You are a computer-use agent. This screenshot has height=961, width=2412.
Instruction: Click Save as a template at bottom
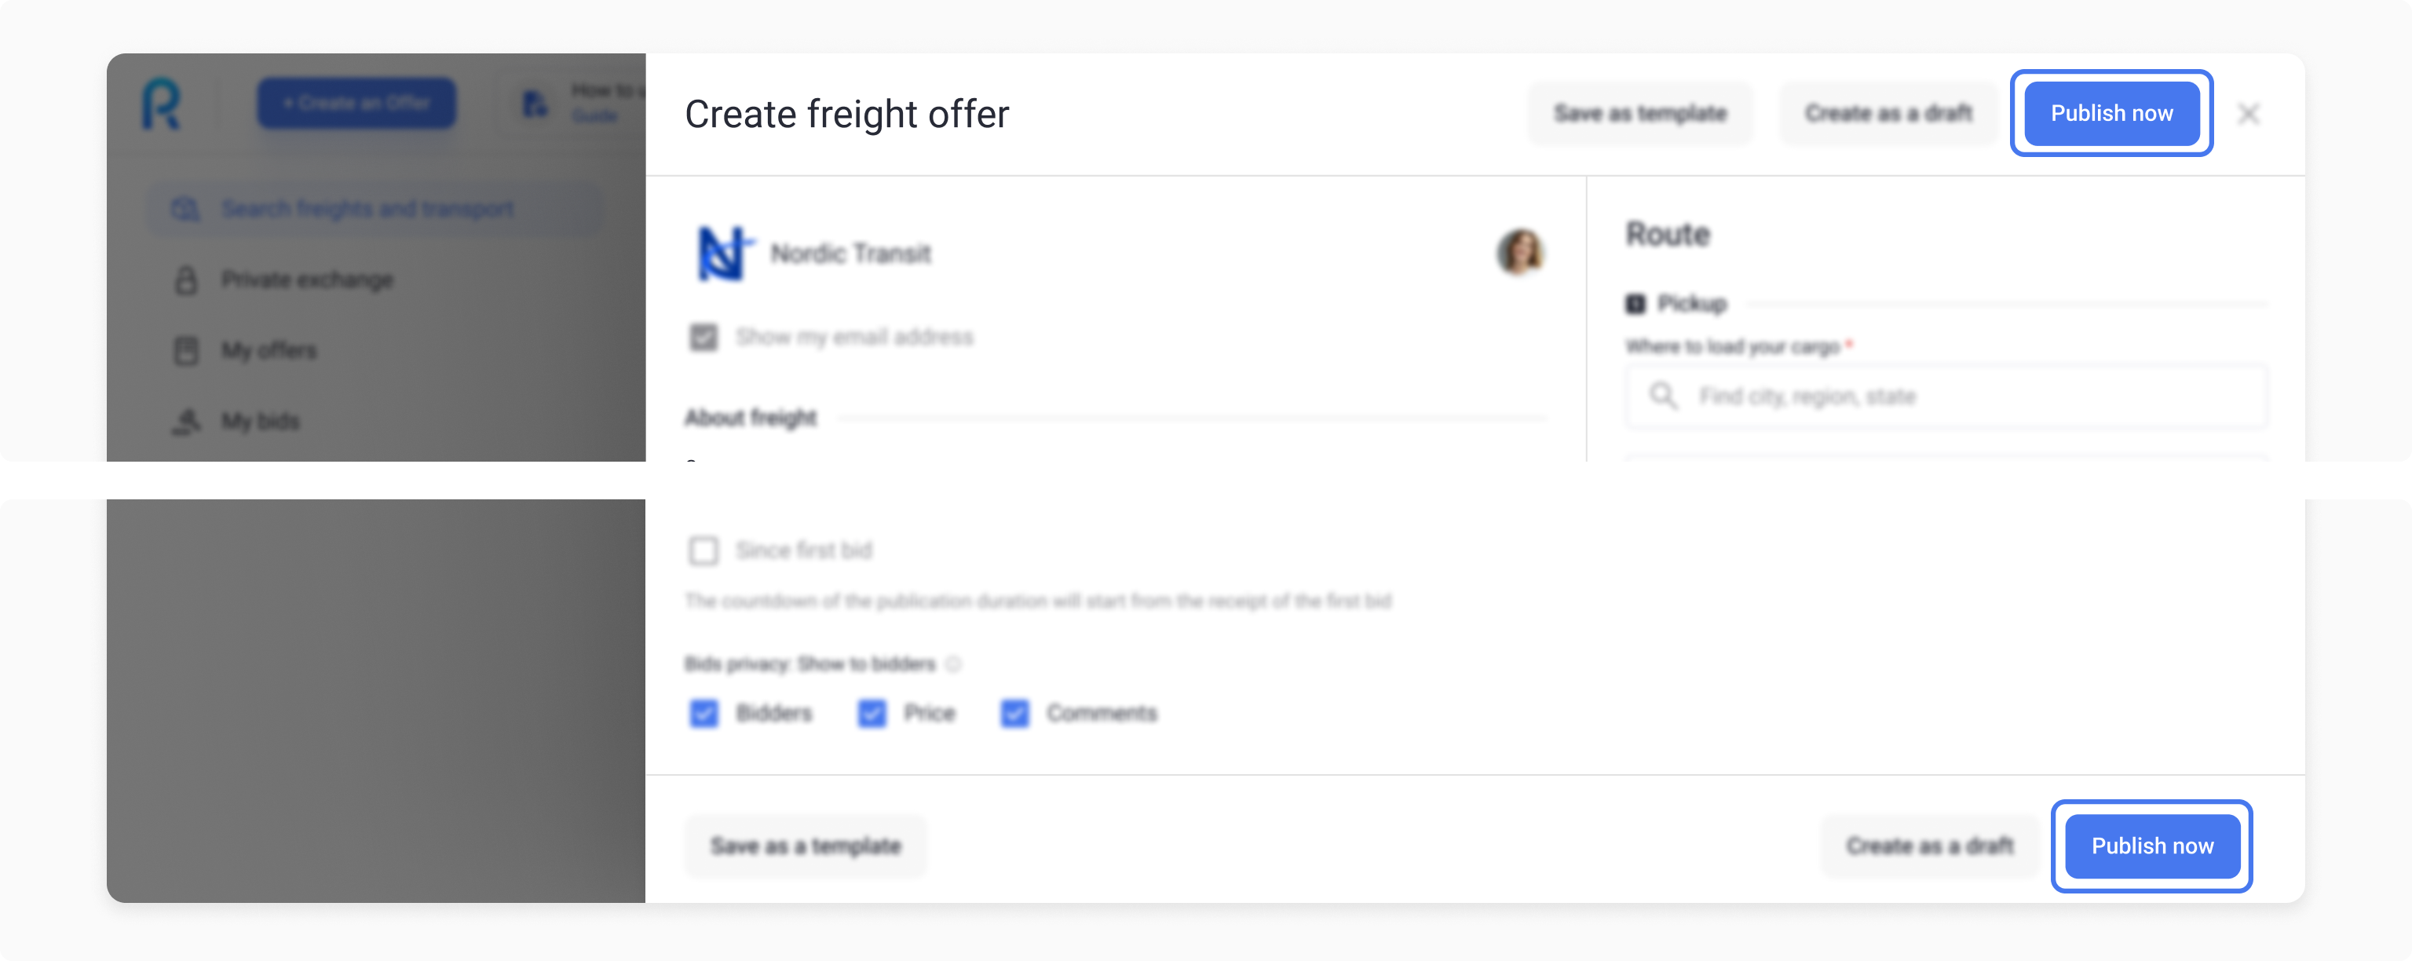[x=806, y=846]
